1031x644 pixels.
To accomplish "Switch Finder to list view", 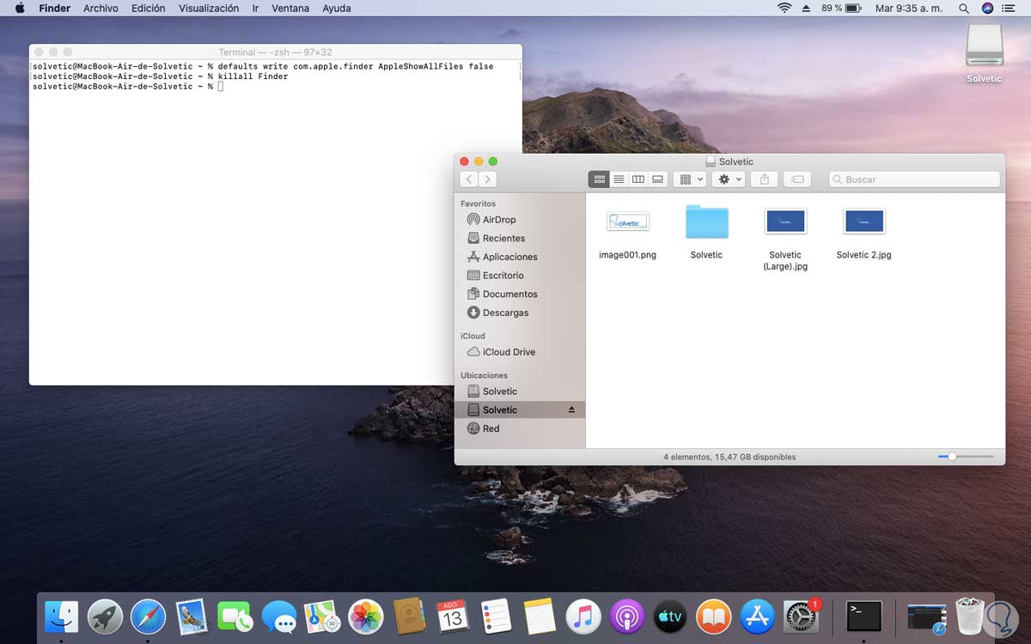I will (x=619, y=179).
